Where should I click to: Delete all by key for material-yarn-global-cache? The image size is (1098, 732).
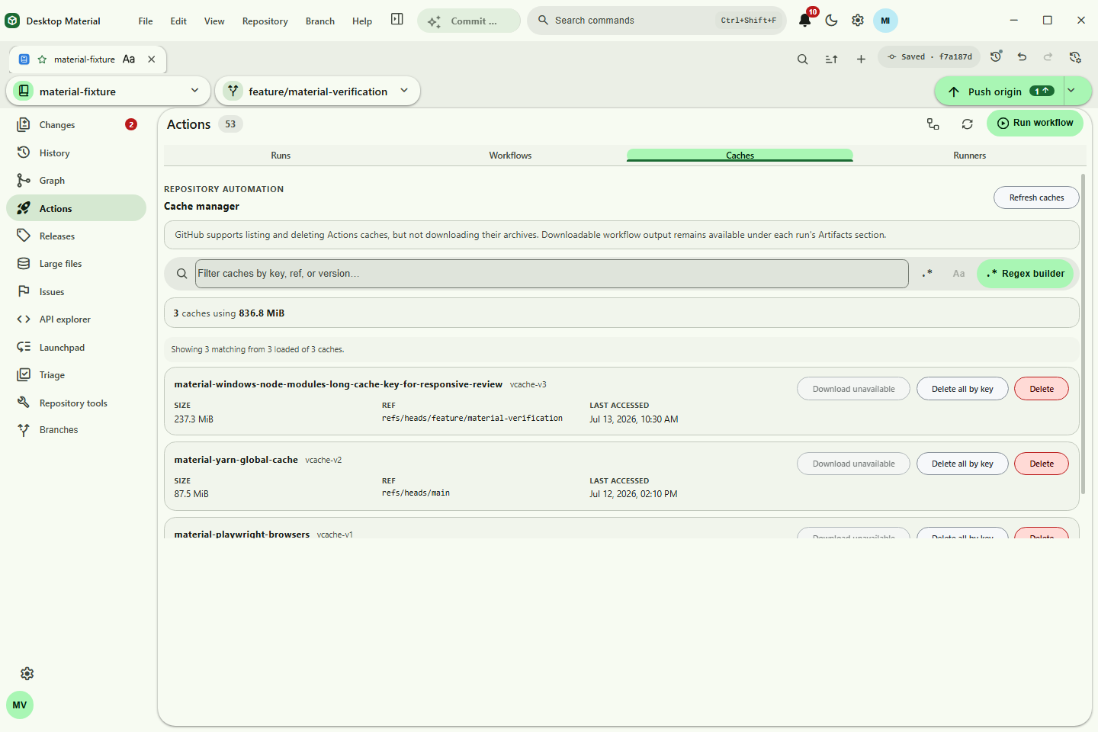click(962, 464)
